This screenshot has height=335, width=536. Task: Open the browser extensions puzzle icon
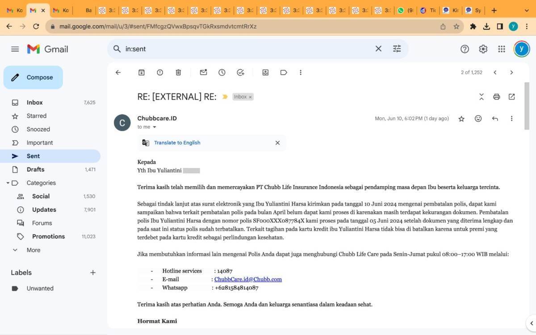pos(473,26)
